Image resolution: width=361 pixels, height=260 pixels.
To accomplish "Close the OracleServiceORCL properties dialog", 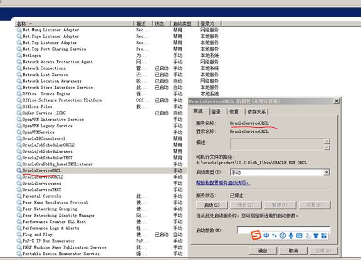I will [x=337, y=101].
